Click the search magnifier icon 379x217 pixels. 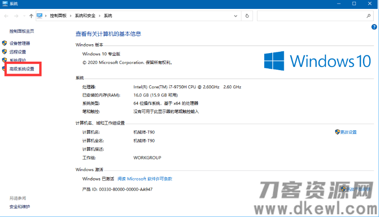[368, 16]
